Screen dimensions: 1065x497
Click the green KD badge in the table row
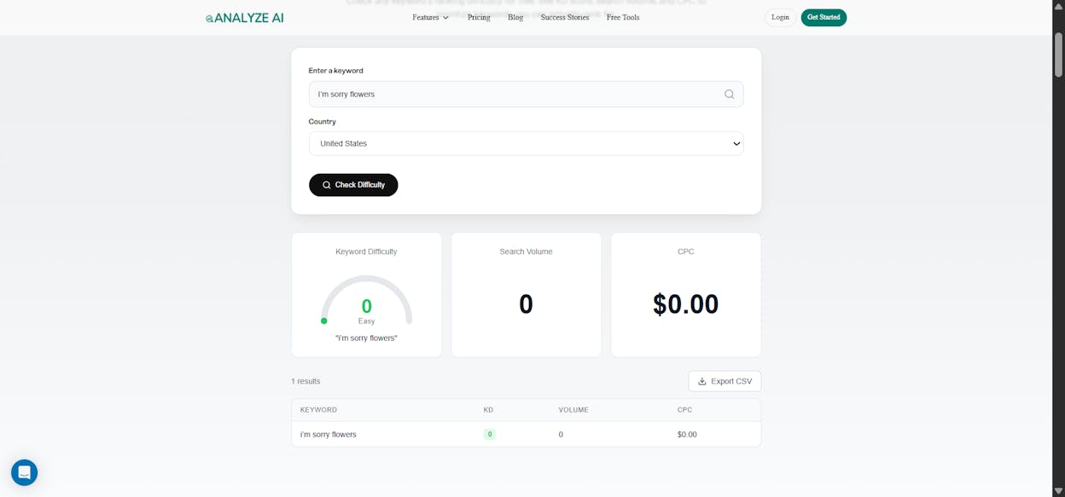coord(489,434)
